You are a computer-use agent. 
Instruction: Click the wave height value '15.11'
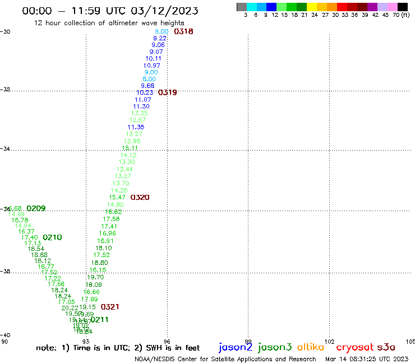[130, 148]
